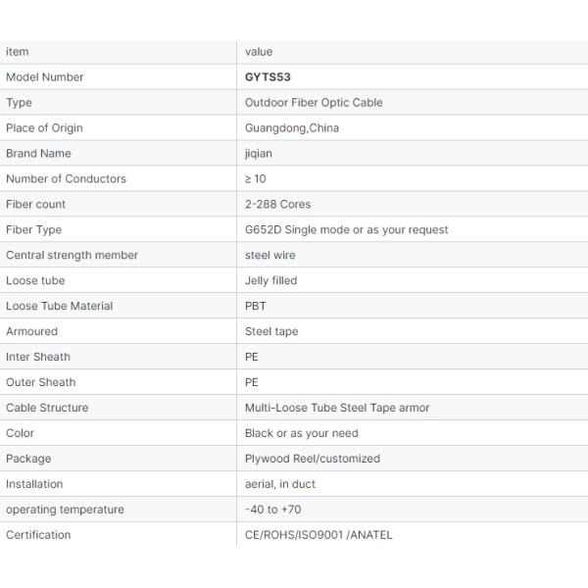Click the 'Outdoor Fiber Optic Cable' value
Viewport: 588px width, 588px height.
click(x=314, y=102)
